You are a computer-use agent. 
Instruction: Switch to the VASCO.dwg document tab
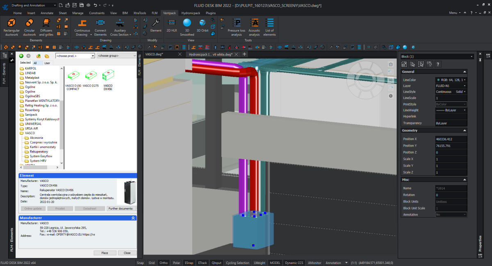tap(155, 54)
